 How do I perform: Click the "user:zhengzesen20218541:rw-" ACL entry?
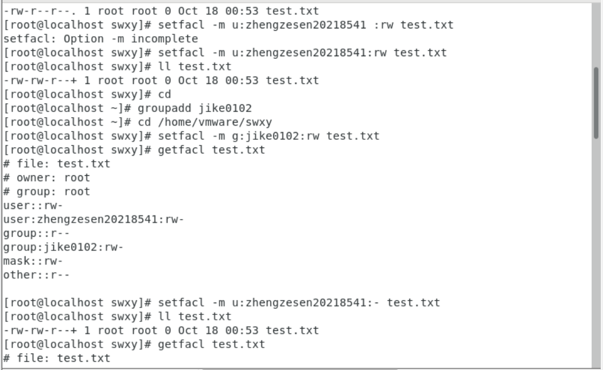(x=94, y=220)
